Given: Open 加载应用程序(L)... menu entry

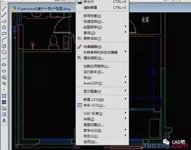Looking at the screenshot, I should [x=102, y=66].
